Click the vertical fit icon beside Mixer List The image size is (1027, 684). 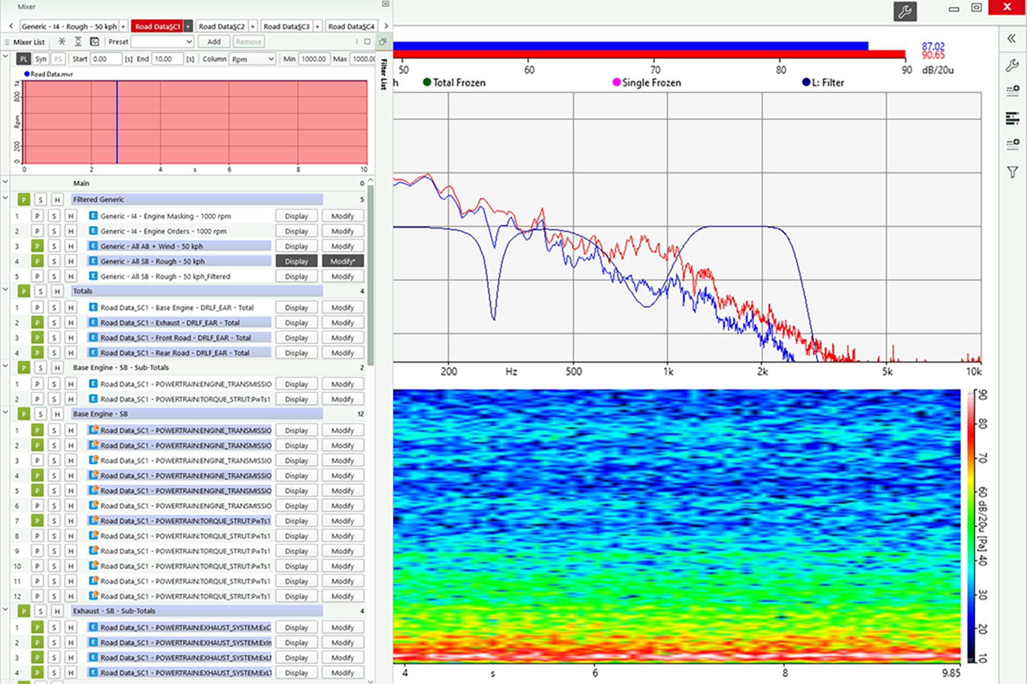[78, 42]
